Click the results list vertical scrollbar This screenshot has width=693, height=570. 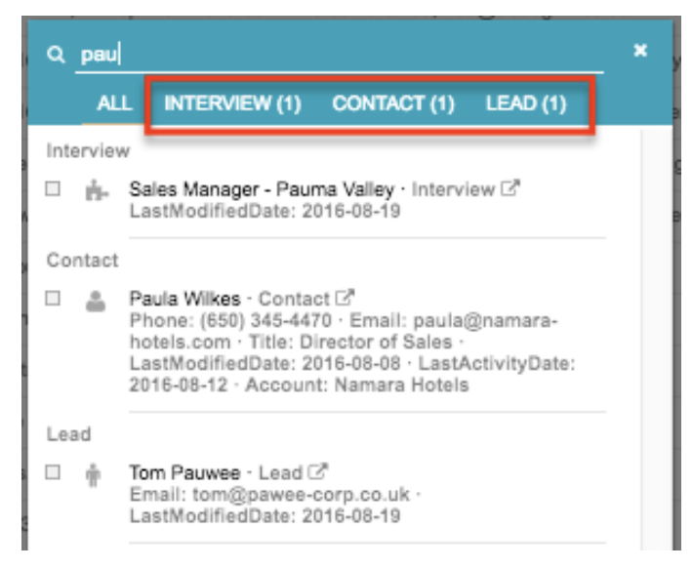click(x=656, y=338)
